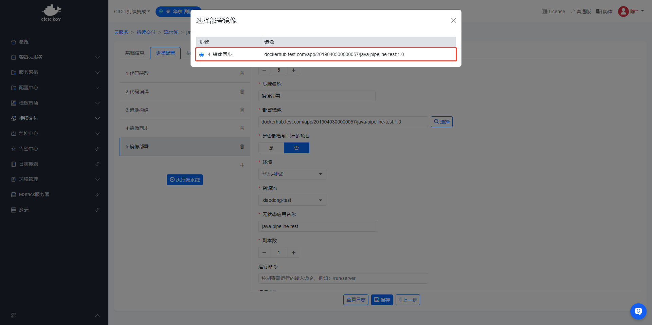
Task: Close the 选择部署镜像 dialog
Action: coord(453,20)
